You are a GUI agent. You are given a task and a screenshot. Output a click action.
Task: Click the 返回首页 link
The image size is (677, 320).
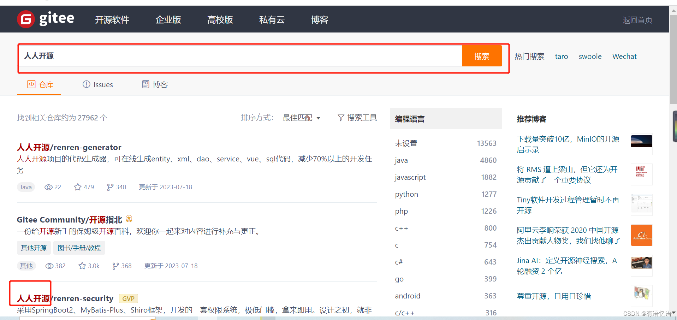click(x=637, y=20)
